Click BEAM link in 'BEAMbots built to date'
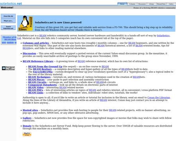Image resolution: width=176 pixels, height=141 pixels. (x=125, y=69)
